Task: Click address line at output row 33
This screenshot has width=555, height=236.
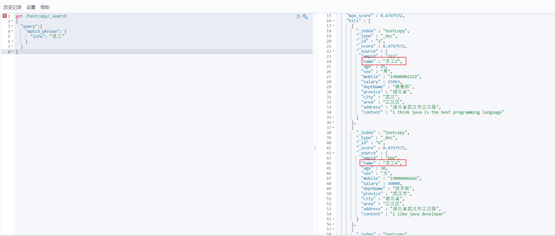Action: point(401,107)
